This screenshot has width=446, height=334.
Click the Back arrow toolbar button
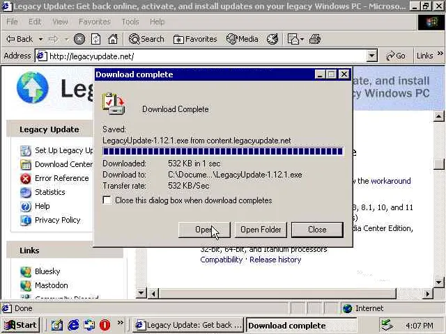(x=20, y=39)
